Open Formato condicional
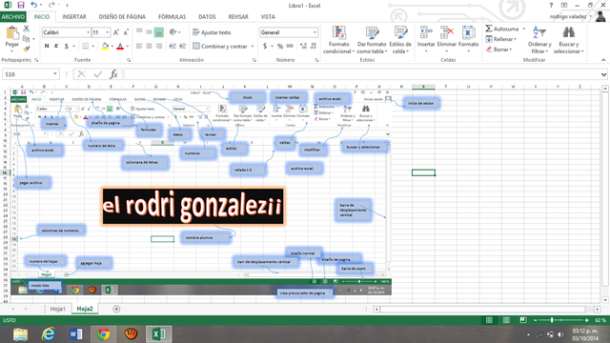This screenshot has width=610, height=343. coord(338,40)
